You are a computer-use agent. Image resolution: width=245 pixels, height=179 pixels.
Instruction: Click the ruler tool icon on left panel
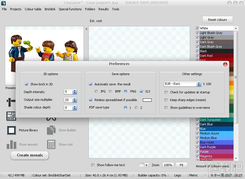[11, 102]
